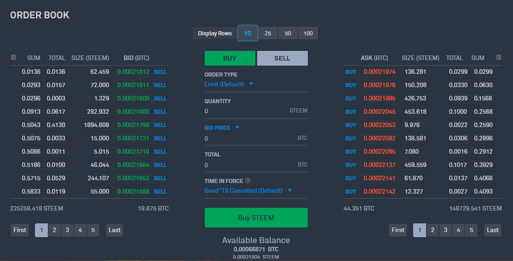Click SELL link for bid 0.00021798
The width and height of the screenshot is (513, 261).
tap(160, 125)
